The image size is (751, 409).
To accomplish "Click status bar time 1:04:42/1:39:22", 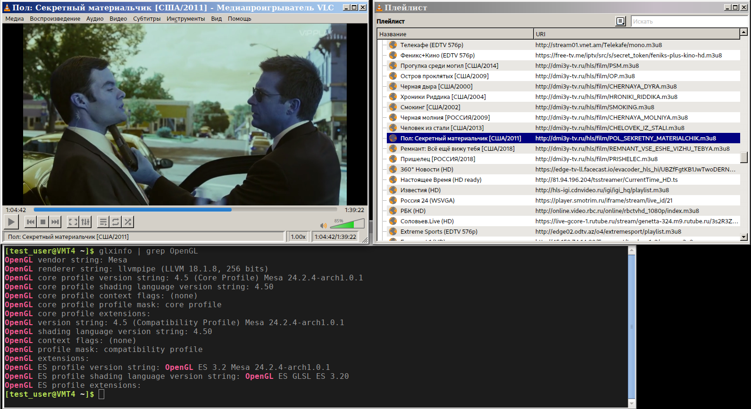I will pos(335,237).
